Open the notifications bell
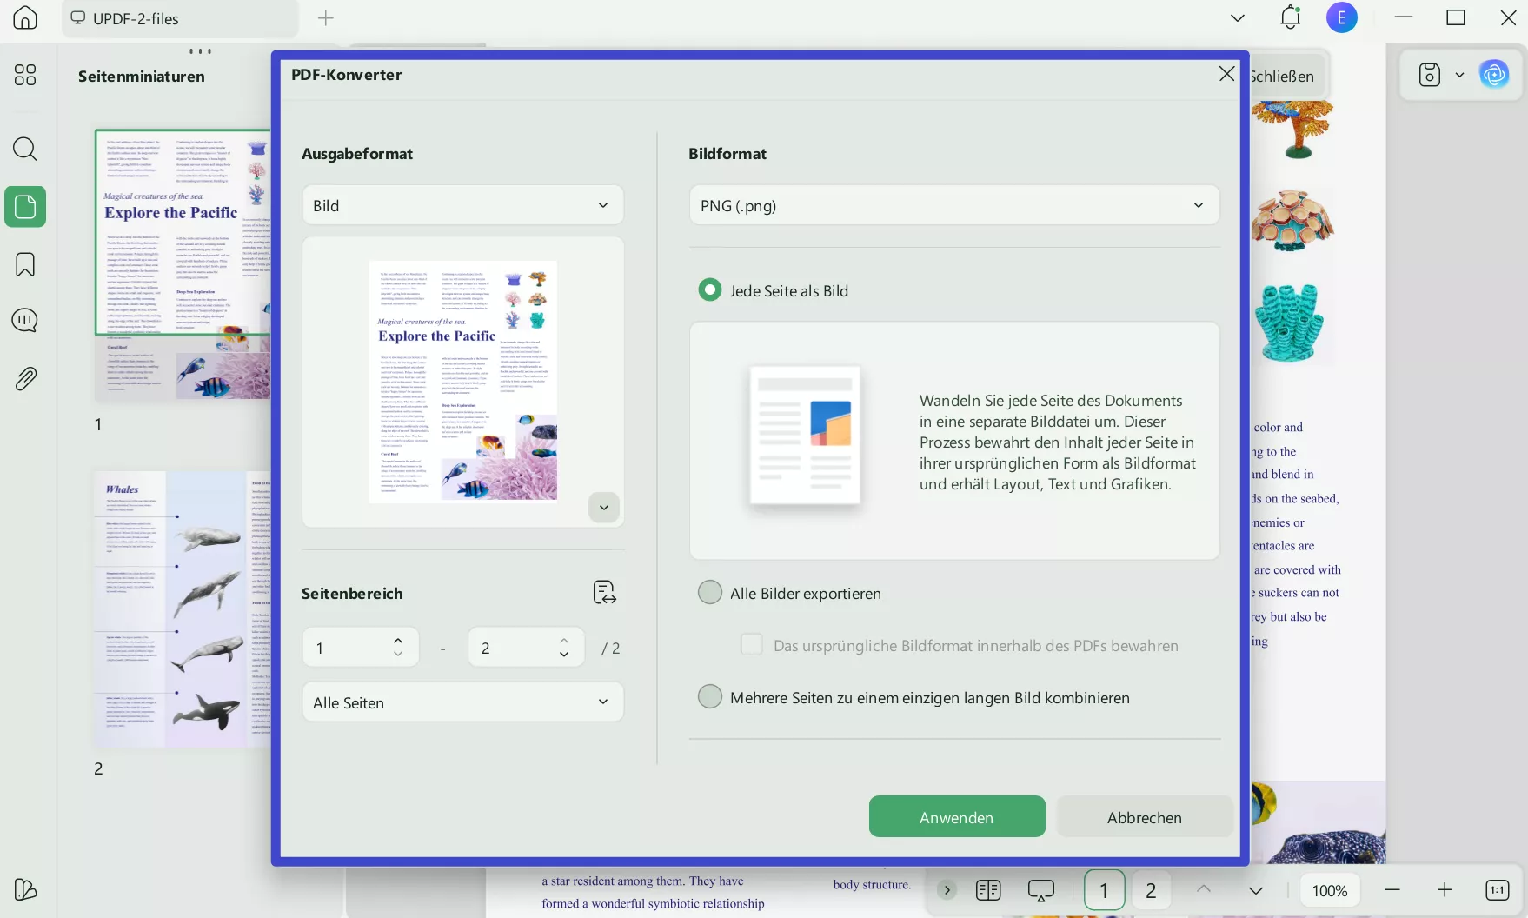The width and height of the screenshot is (1528, 918). point(1290,17)
